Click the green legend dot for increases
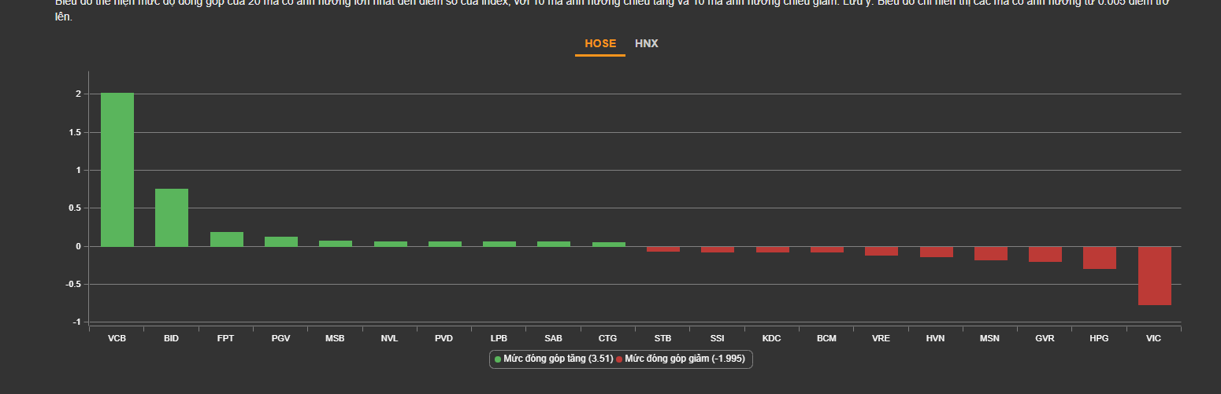This screenshot has width=1221, height=394. [x=498, y=359]
